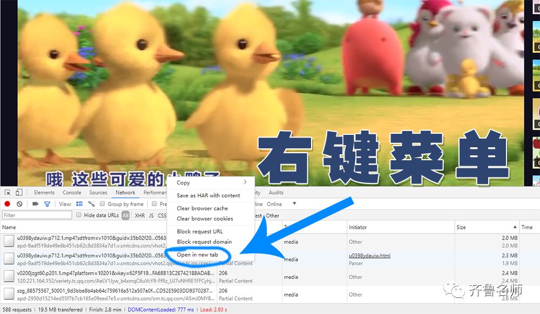Open the u0398ydauiw.html initiator link

point(369,256)
